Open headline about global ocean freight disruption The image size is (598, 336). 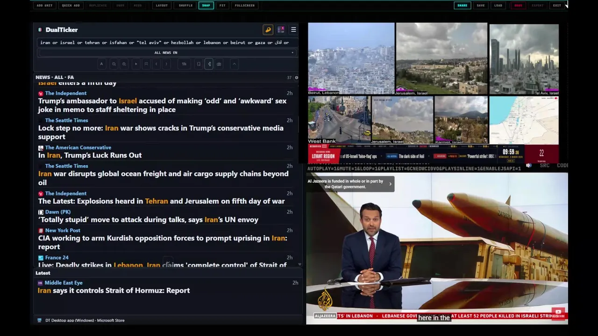163,178
